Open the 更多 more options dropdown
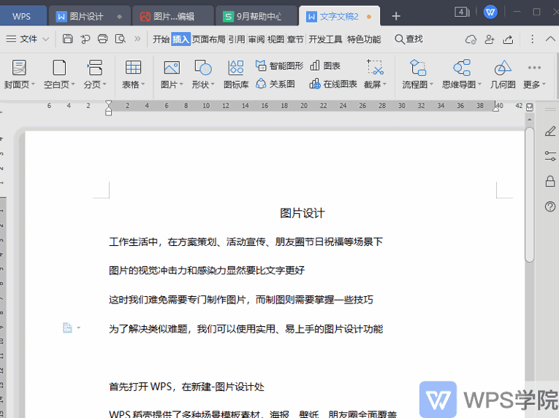This screenshot has height=418, width=559. (534, 74)
